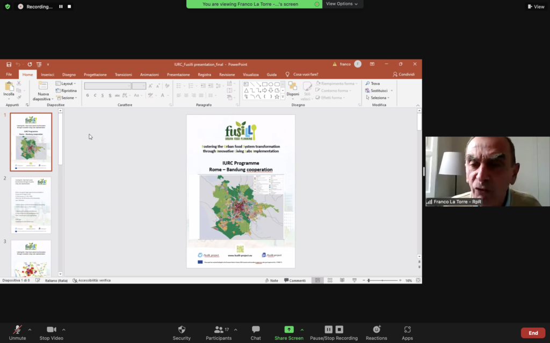The height and width of the screenshot is (343, 550).
Task: Click the Save icon in PowerPoint title bar
Action: [9, 64]
